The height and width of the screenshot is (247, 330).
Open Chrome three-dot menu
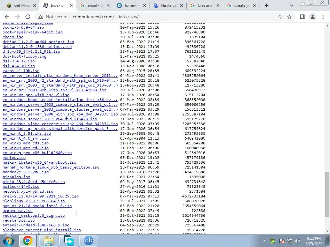[323, 17]
